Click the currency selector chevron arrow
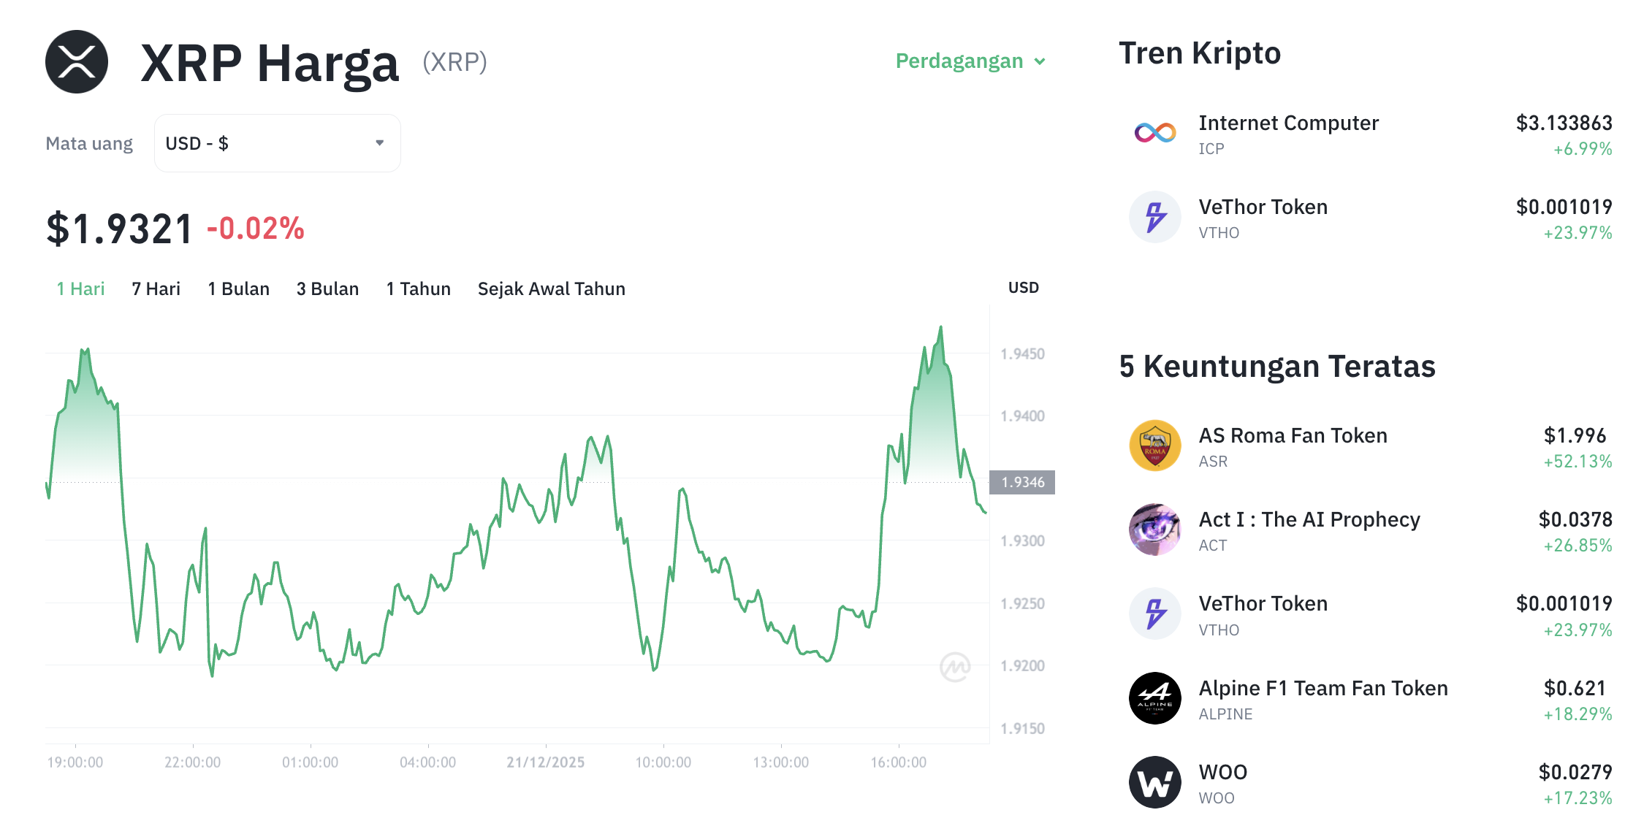Viewport: 1625px width, 818px height. [379, 142]
